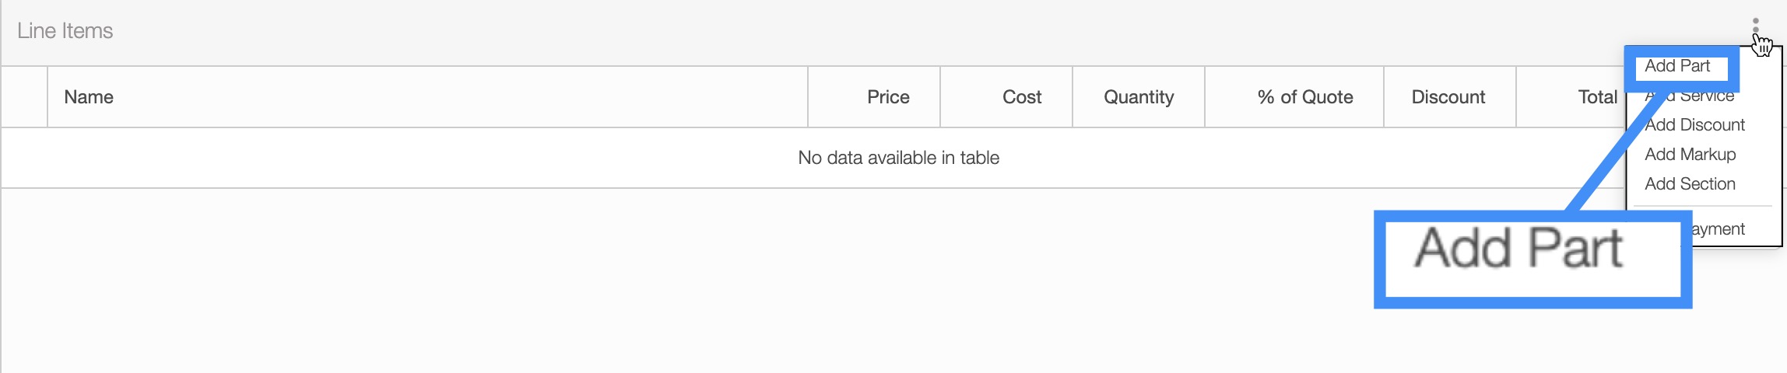Click the Price column header
1787x373 pixels.
[x=888, y=97]
